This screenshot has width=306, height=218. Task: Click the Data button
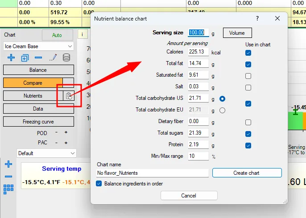(38, 109)
